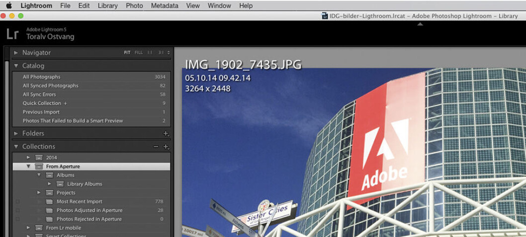The height and width of the screenshot is (237, 526).
Task: Select Photos Adjusted in Aperture collection
Action: (x=91, y=210)
